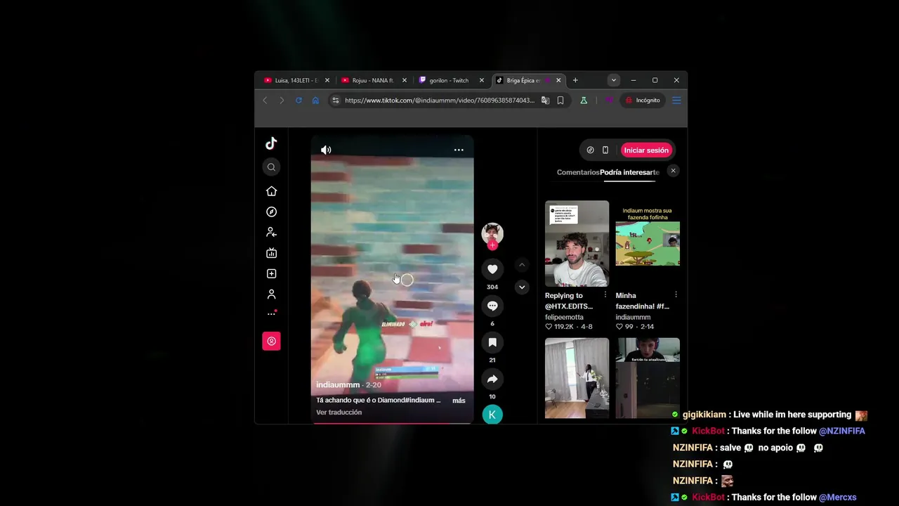The width and height of the screenshot is (899, 506).
Task: Open options for 'Minha fazendinha' video
Action: (x=676, y=295)
